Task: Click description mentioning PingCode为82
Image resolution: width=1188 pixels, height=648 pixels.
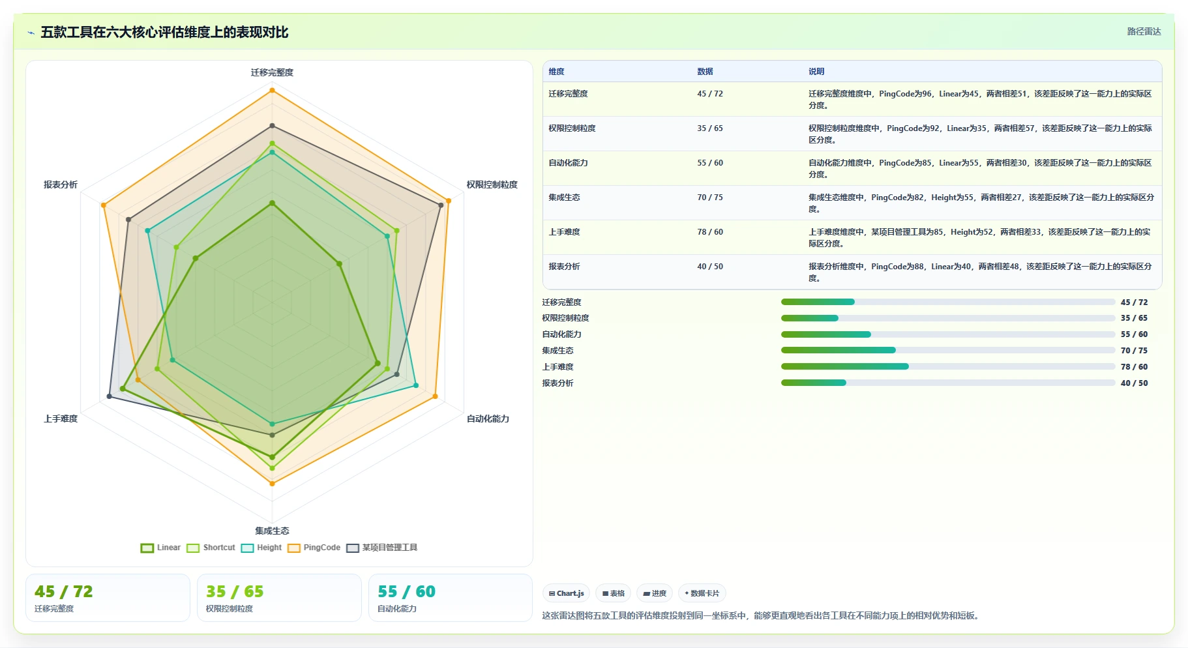Action: 981,203
